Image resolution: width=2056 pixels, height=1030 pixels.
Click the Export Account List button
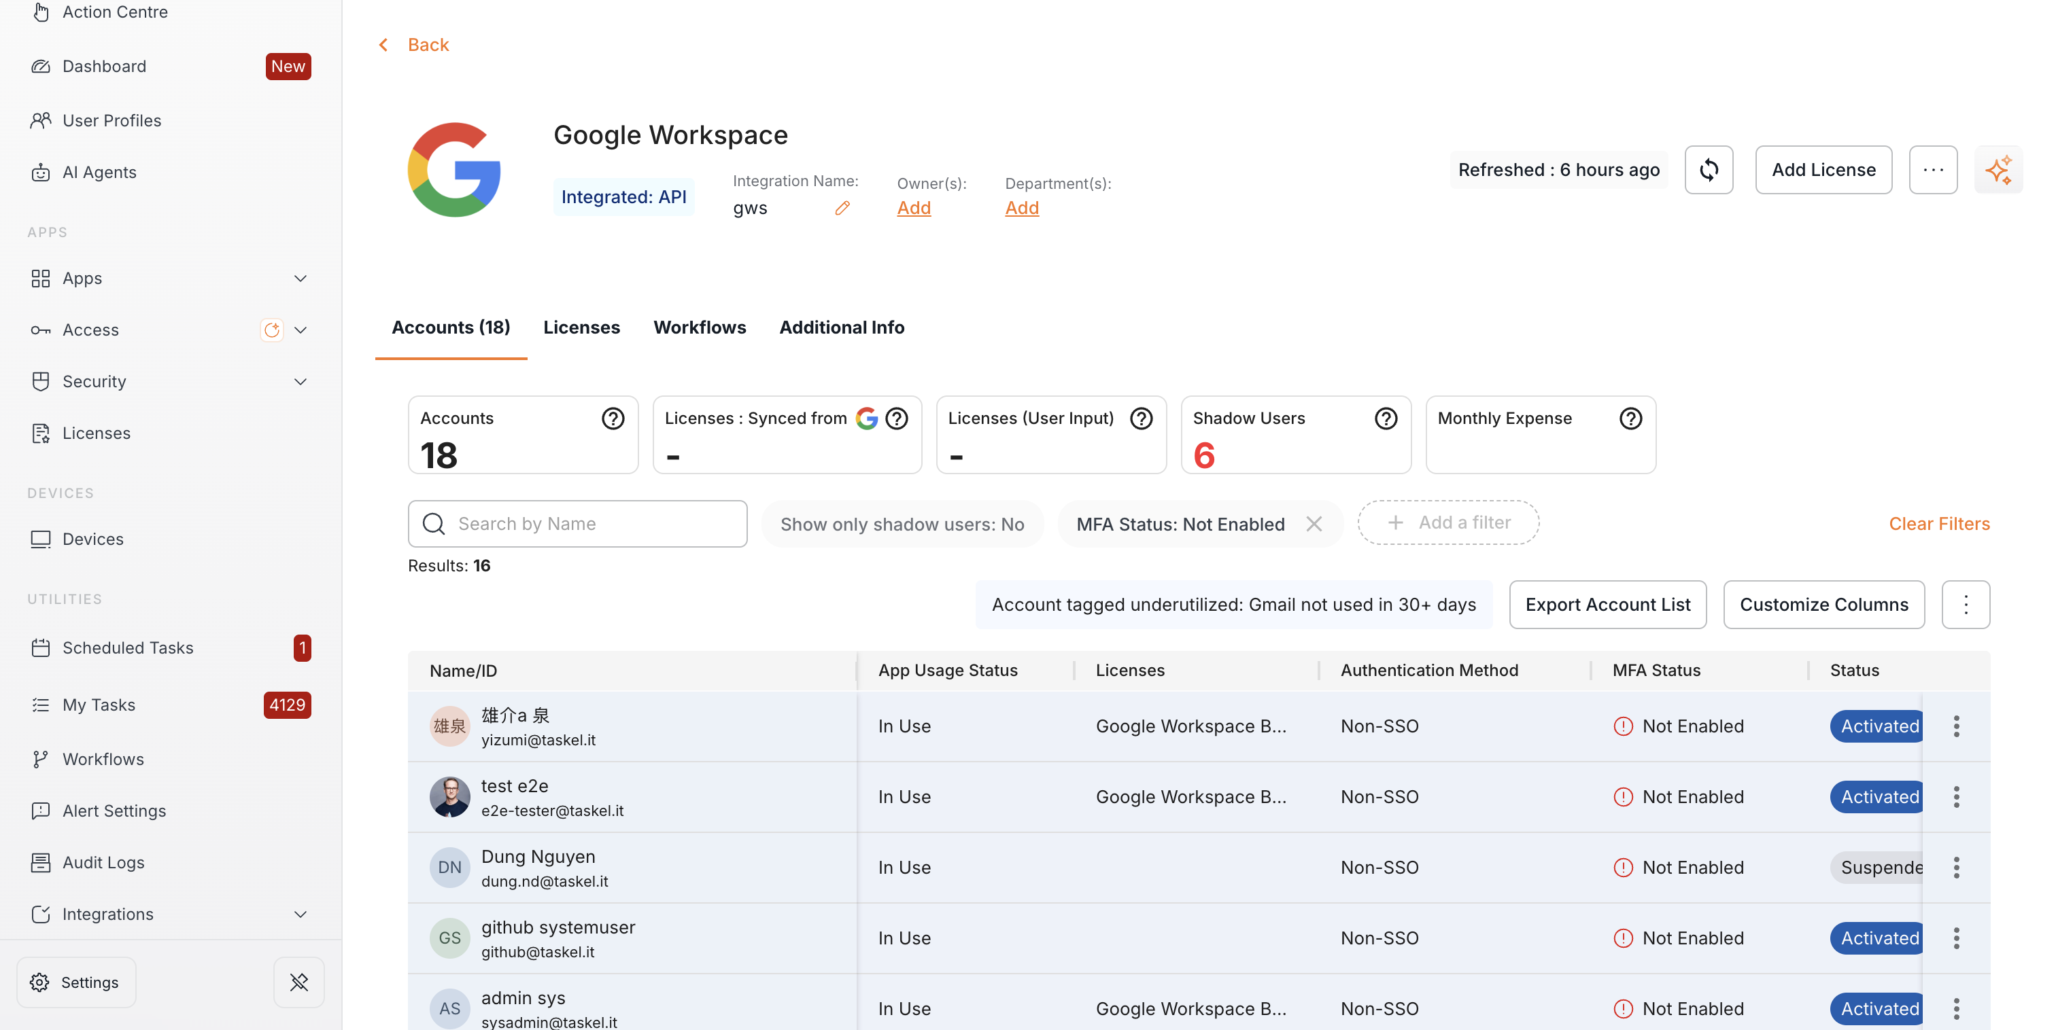[1607, 605]
